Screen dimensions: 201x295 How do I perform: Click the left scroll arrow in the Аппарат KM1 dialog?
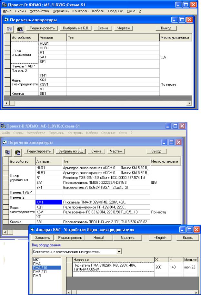click(69, 292)
